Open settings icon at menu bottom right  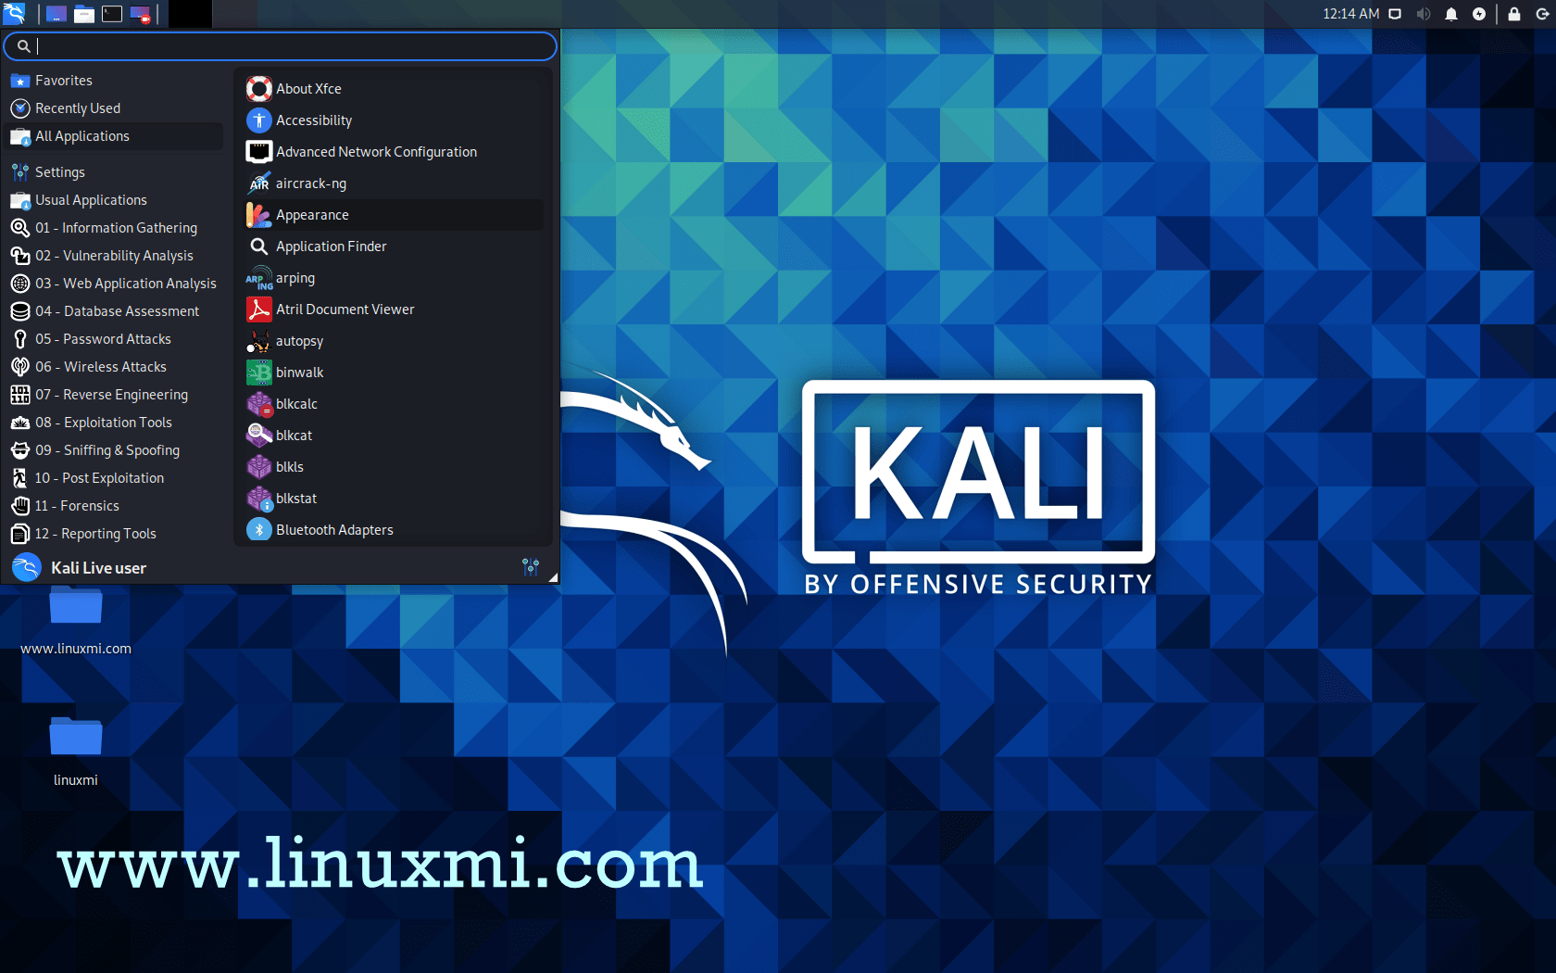pos(531,567)
